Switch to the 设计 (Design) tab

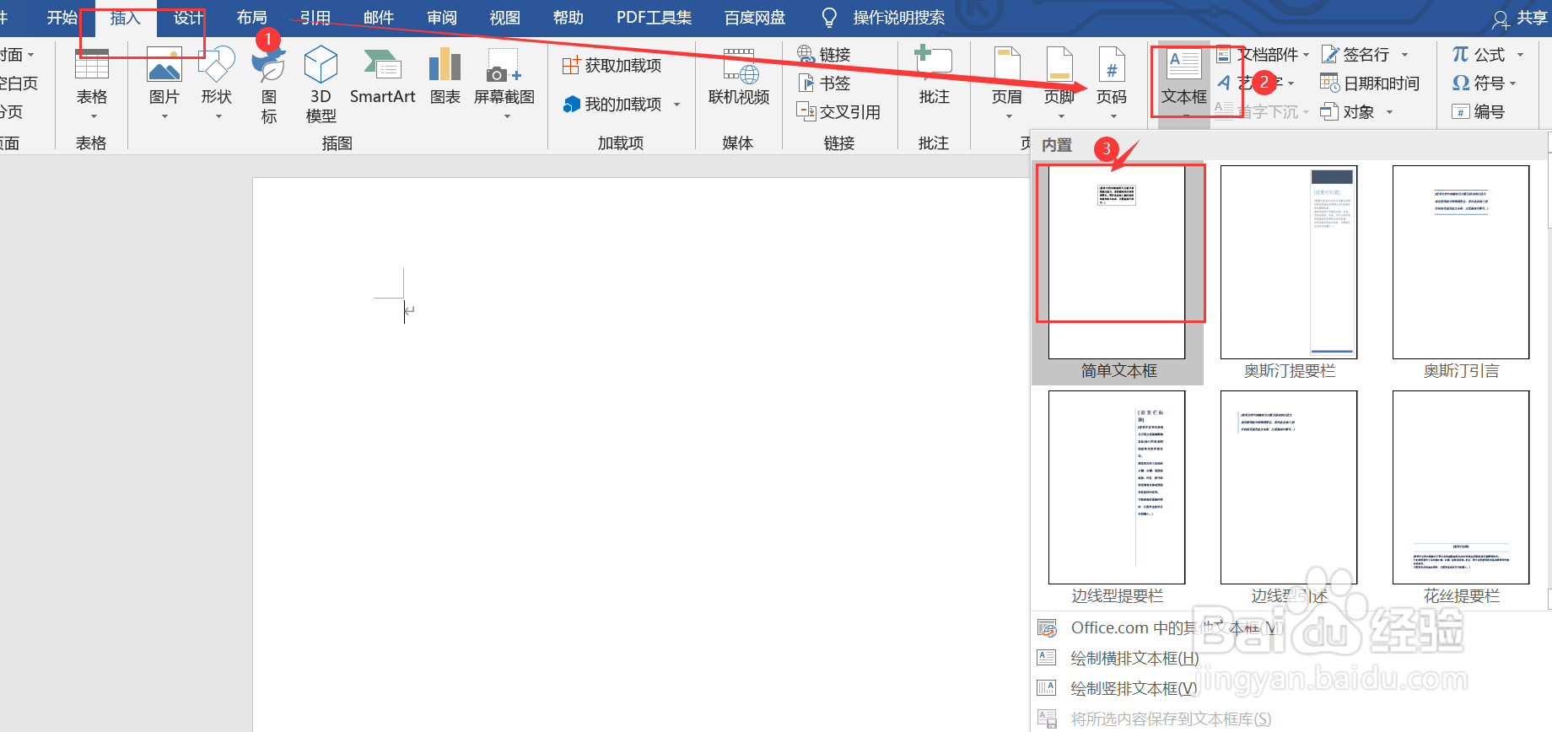pyautogui.click(x=189, y=18)
